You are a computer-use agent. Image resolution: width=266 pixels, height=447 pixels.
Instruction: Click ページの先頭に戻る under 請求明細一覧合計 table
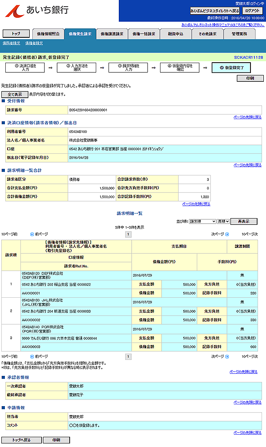click(196, 204)
